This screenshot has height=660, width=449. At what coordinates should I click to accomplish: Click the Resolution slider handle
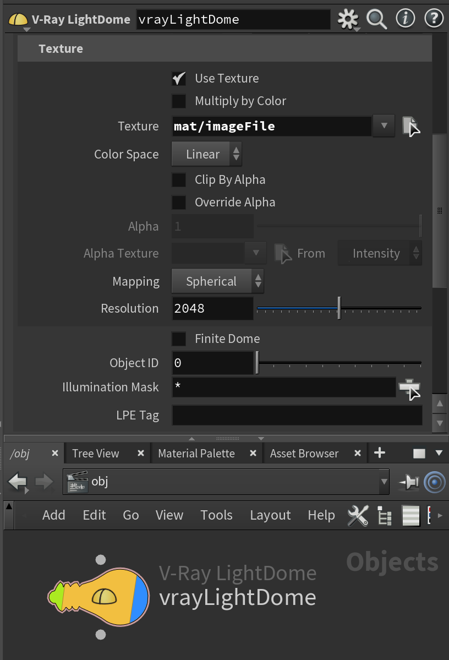(x=339, y=308)
